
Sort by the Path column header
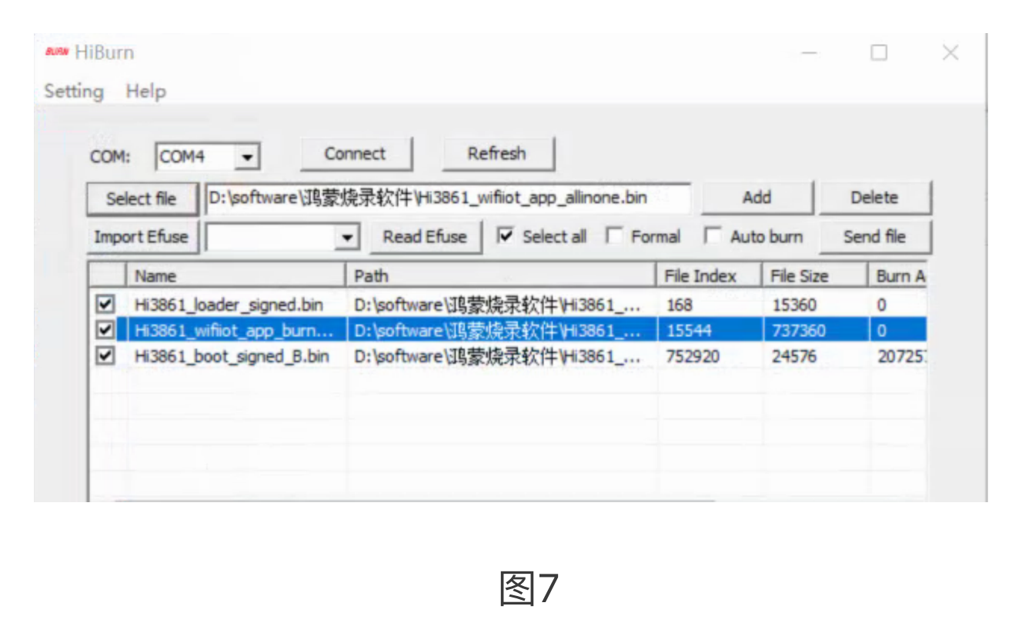tap(501, 276)
